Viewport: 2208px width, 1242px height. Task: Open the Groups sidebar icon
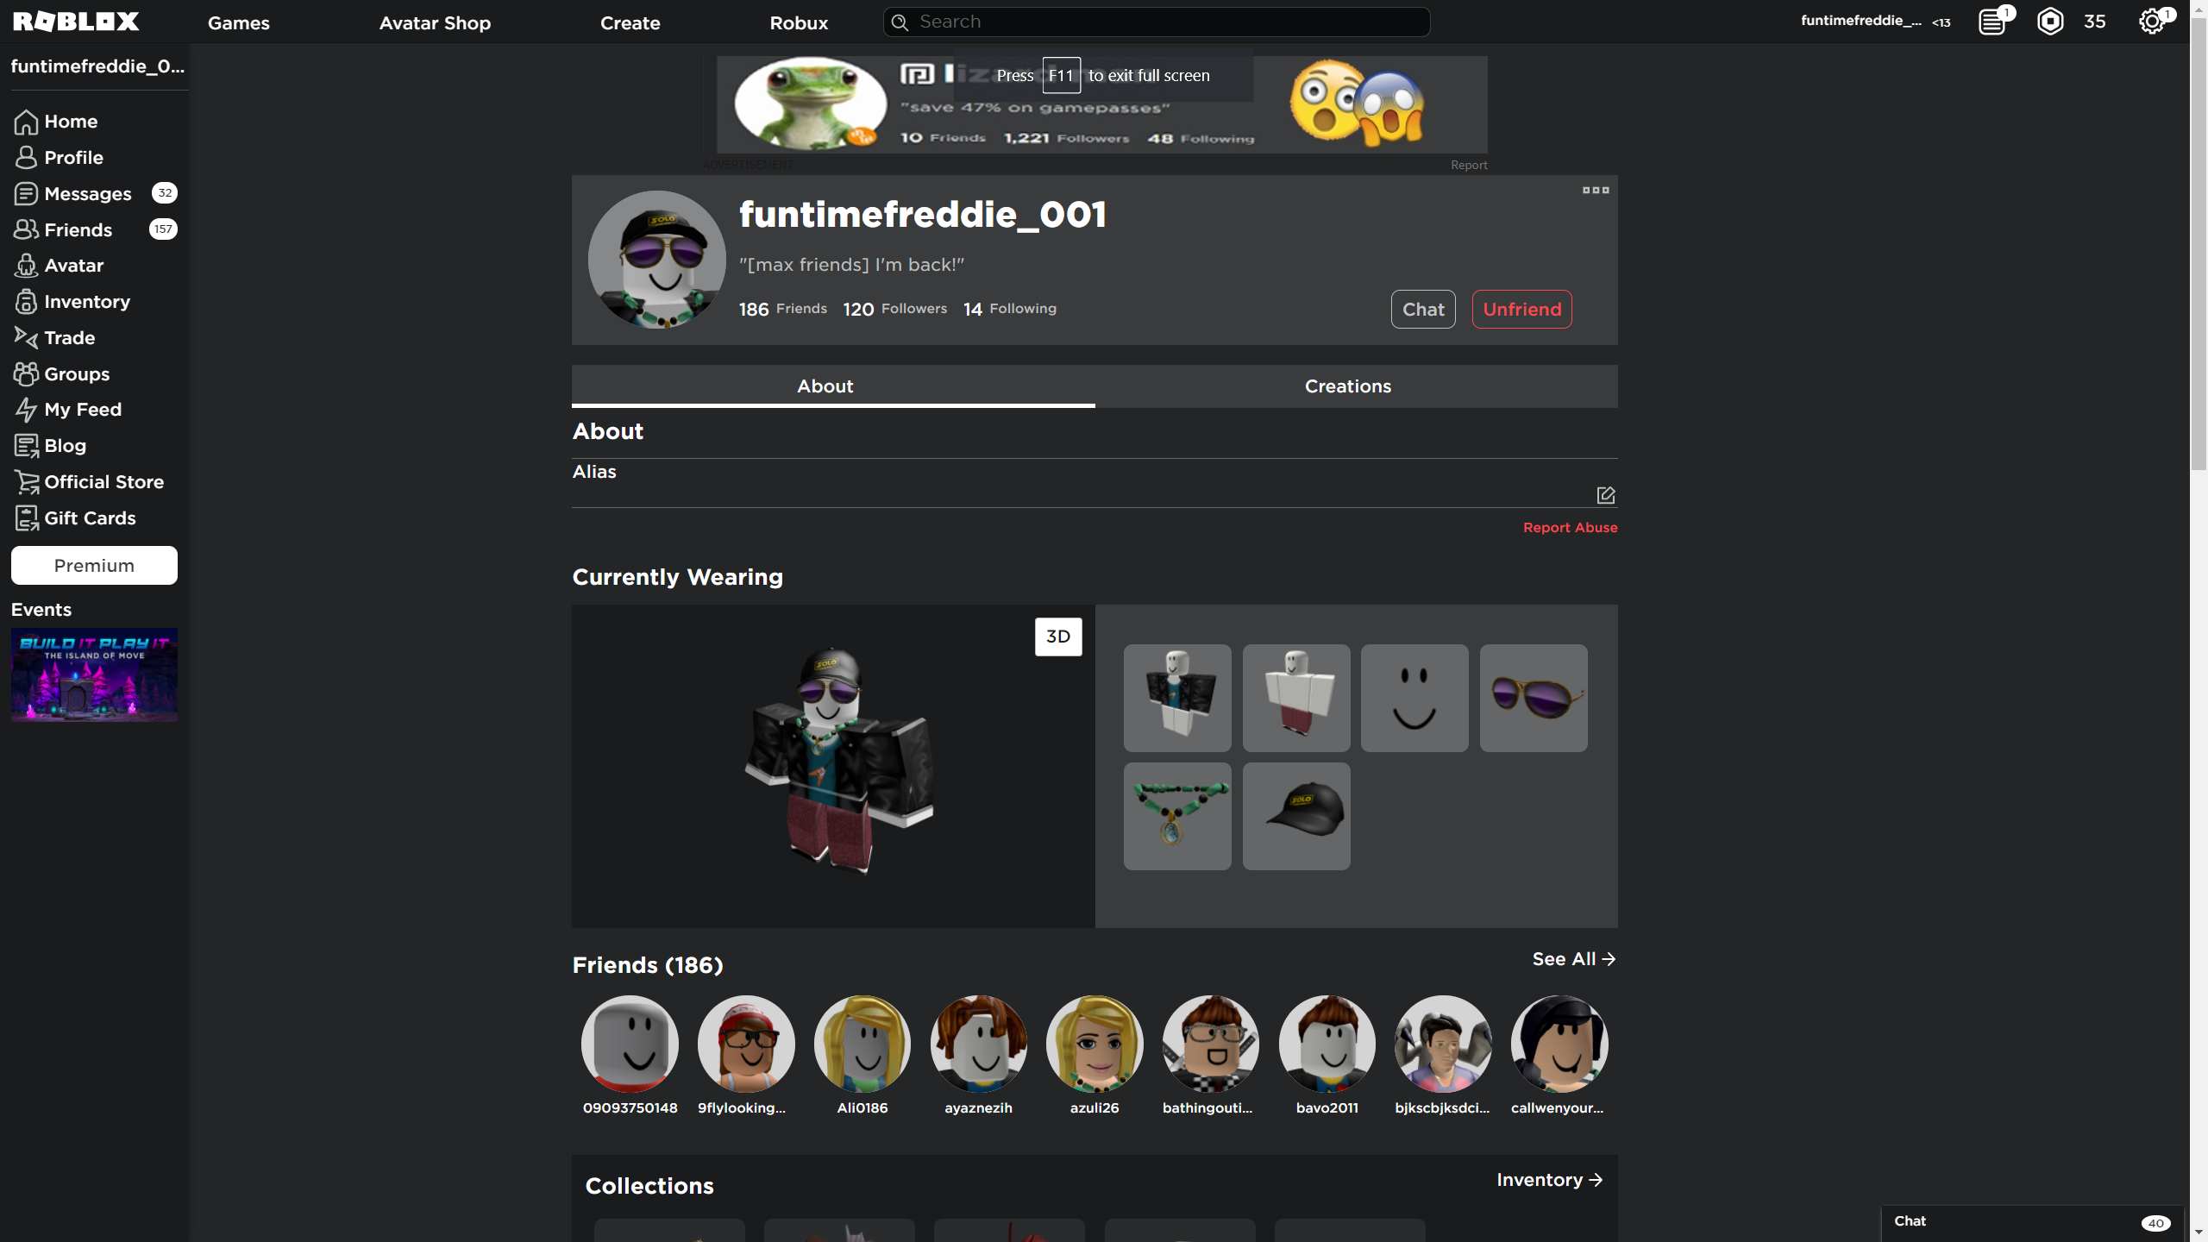click(26, 373)
